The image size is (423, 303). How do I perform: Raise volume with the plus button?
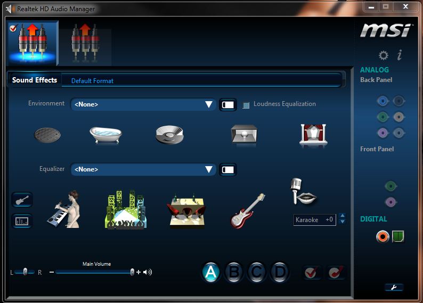[x=139, y=272]
